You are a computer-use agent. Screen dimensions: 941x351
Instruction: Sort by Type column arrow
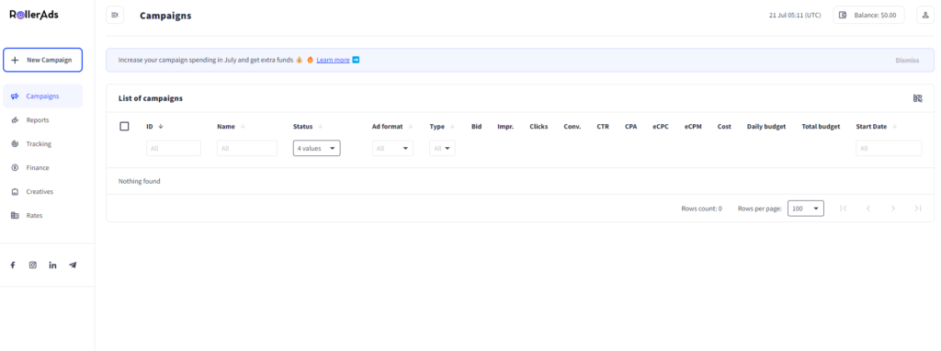[x=452, y=127]
